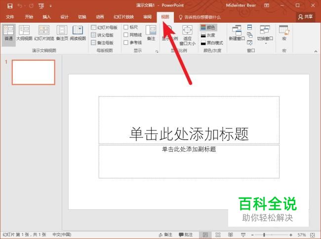Viewport: 321px width, 239px height.
Task: Open the Insert (插入) tab
Action: [x=46, y=17]
